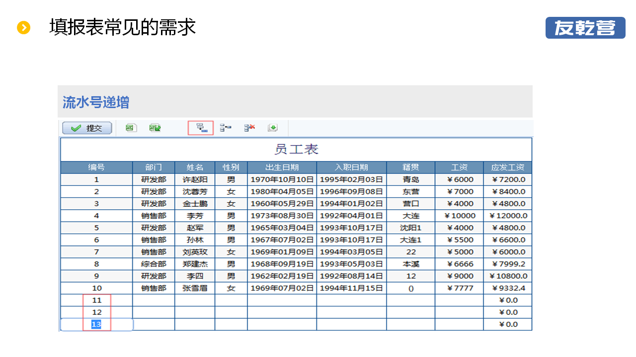Click the 提交 submit button
Image resolution: width=636 pixels, height=357 pixels.
pos(87,128)
